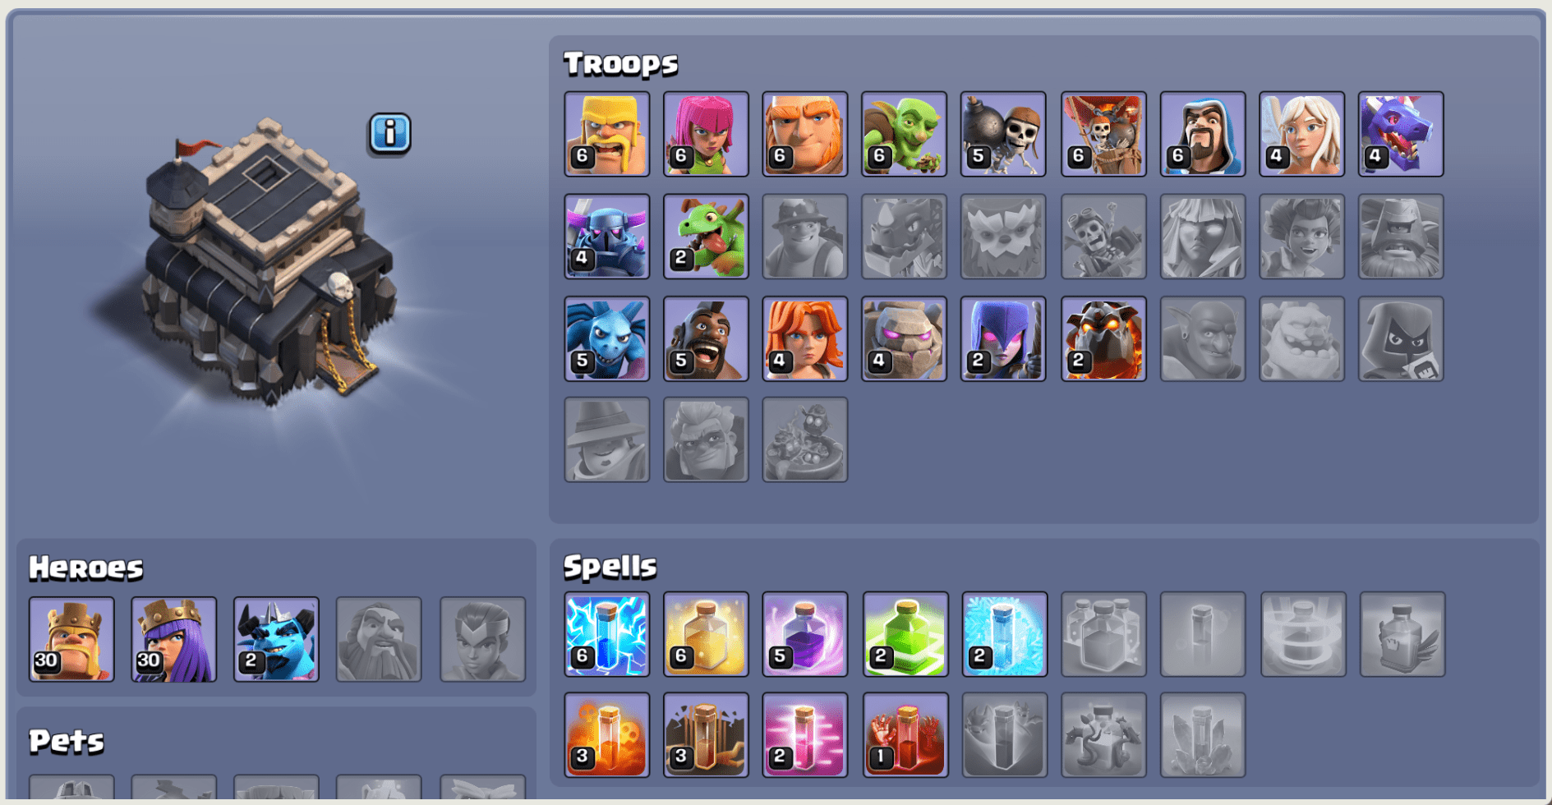
Task: Select the Minion Prince hero icon
Action: pos(276,639)
